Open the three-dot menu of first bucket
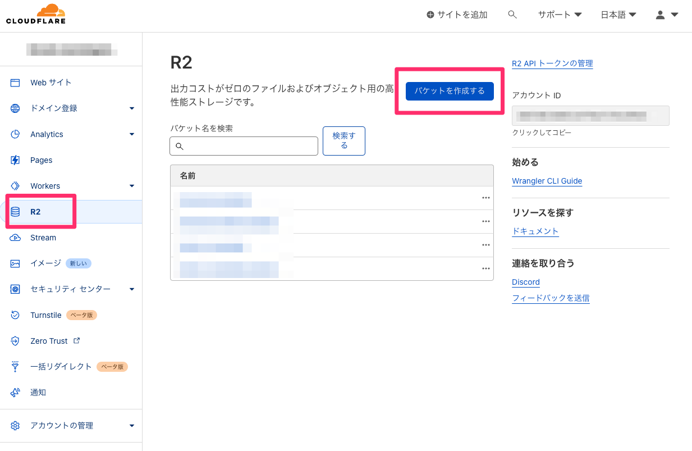 [x=485, y=198]
